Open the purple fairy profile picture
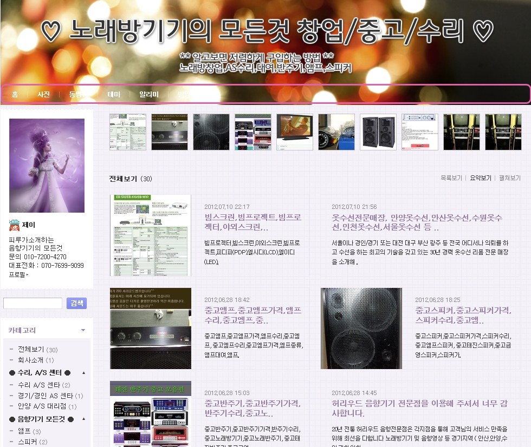Screen dimensions: 531x447 pos(47,166)
